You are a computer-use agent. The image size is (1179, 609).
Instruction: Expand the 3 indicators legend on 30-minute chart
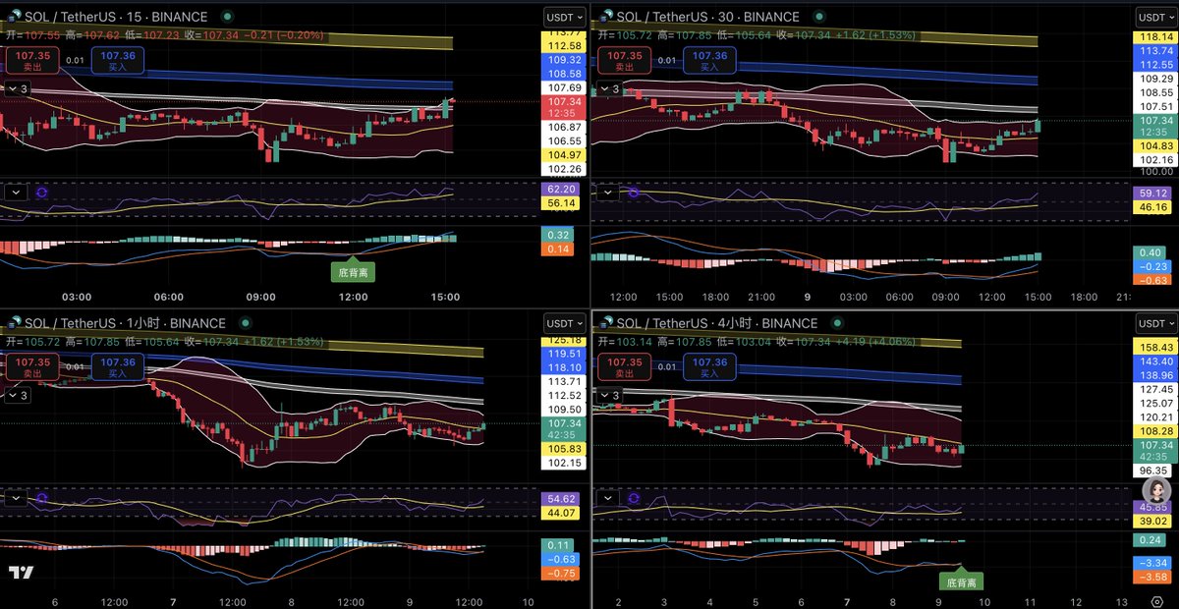coord(609,88)
